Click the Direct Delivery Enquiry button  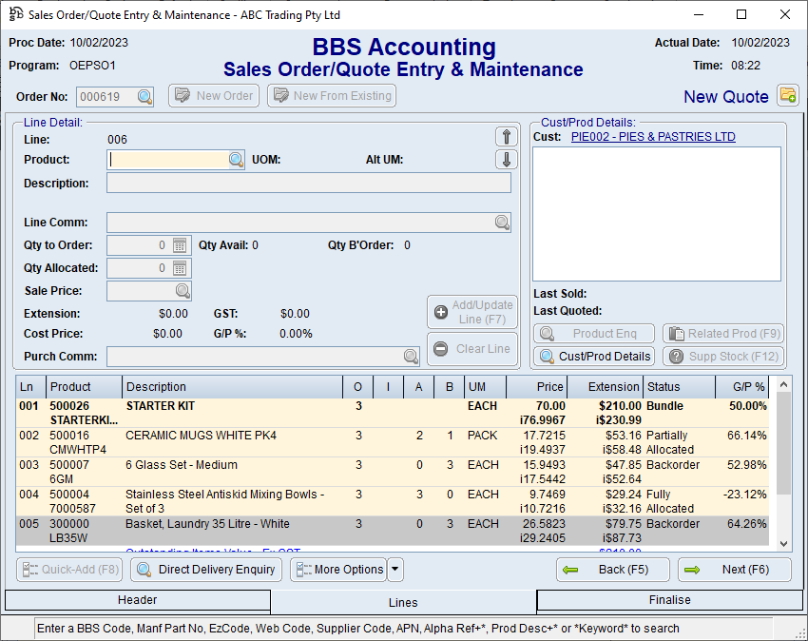[206, 570]
